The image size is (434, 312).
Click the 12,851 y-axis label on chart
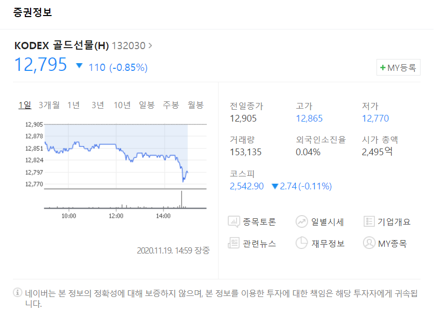tap(34, 148)
